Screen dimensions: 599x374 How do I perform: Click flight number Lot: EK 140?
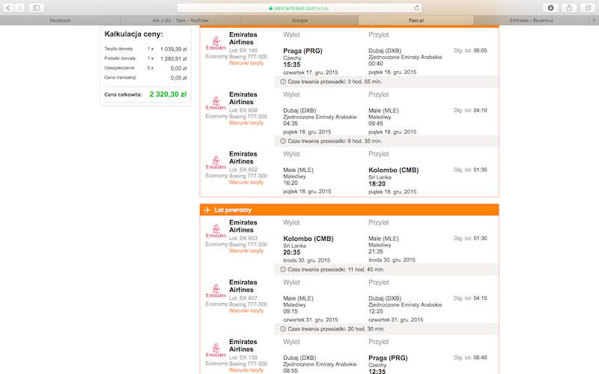pyautogui.click(x=243, y=50)
